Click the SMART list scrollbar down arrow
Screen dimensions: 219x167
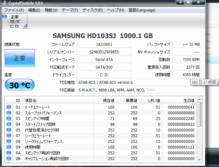click(x=199, y=160)
